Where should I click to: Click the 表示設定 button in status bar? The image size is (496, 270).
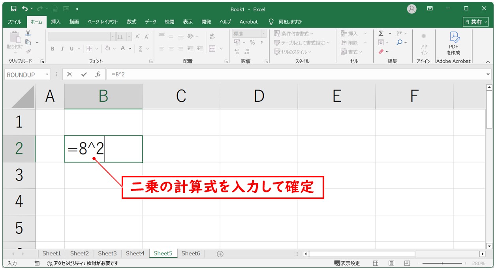[347, 263]
